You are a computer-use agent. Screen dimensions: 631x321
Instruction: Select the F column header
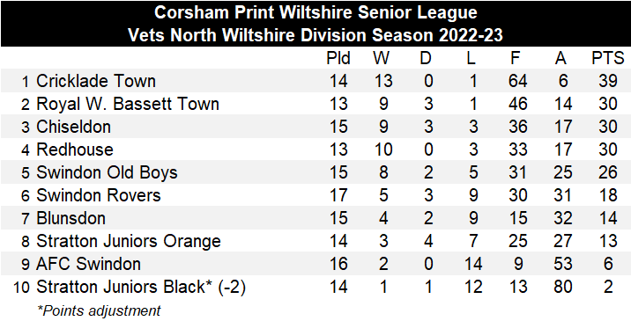point(515,59)
